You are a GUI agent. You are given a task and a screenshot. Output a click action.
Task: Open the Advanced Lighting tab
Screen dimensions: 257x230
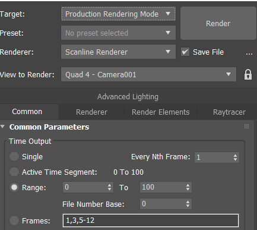128,97
